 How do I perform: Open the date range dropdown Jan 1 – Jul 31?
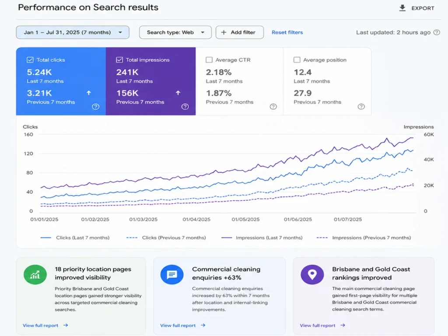[73, 32]
